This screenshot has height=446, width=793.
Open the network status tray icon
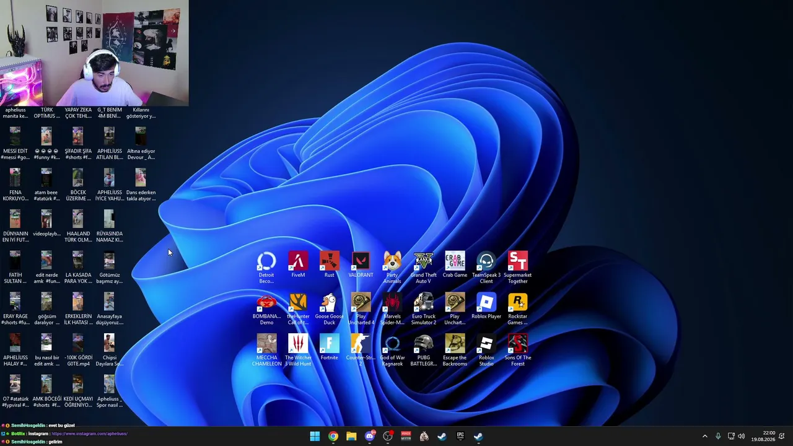[731, 436]
